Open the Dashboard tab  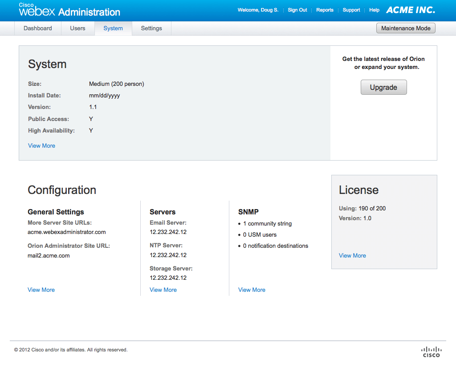point(38,28)
